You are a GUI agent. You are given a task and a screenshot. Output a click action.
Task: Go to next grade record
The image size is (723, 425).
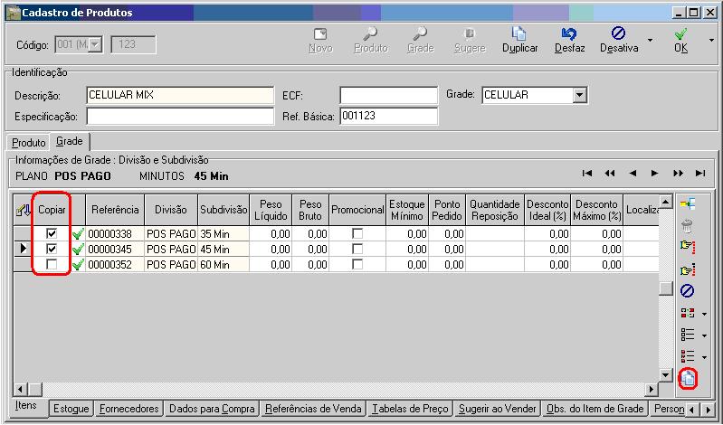click(x=655, y=174)
